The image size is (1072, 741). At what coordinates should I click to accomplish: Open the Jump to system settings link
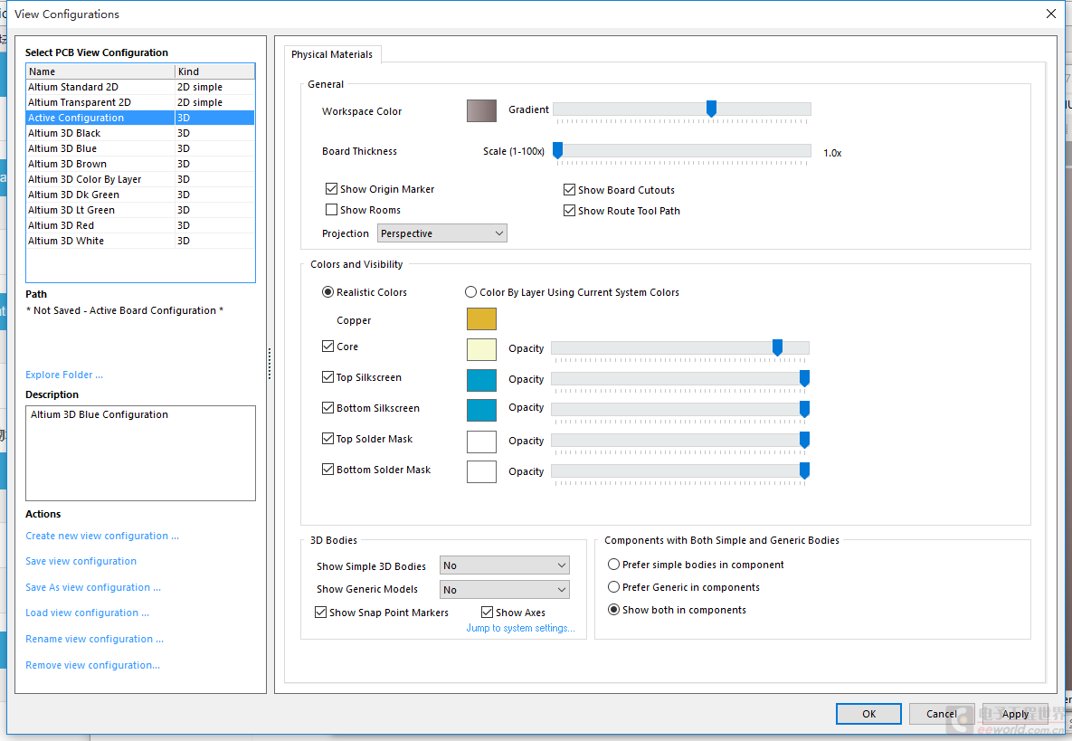point(521,628)
